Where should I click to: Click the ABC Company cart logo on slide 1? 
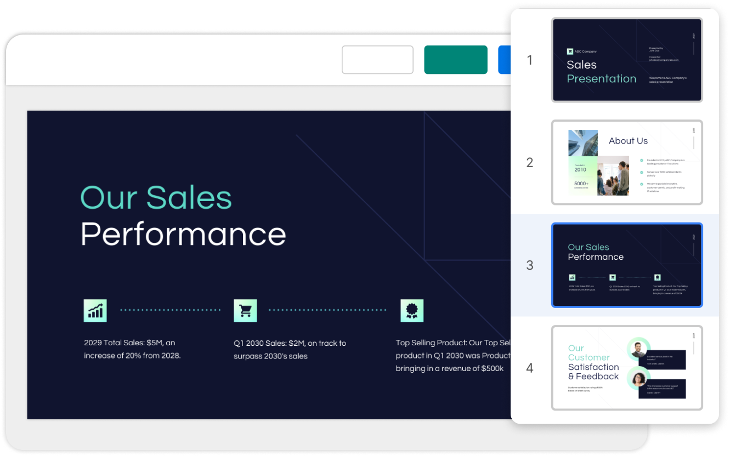coord(570,51)
